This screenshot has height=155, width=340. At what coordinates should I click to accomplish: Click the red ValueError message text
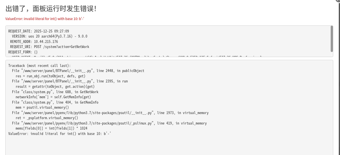click(x=45, y=19)
